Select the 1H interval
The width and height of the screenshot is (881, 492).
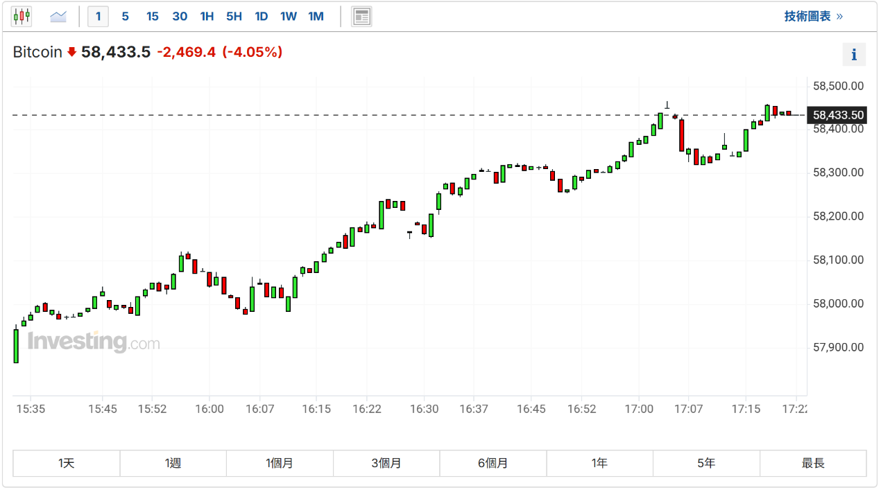pyautogui.click(x=207, y=16)
